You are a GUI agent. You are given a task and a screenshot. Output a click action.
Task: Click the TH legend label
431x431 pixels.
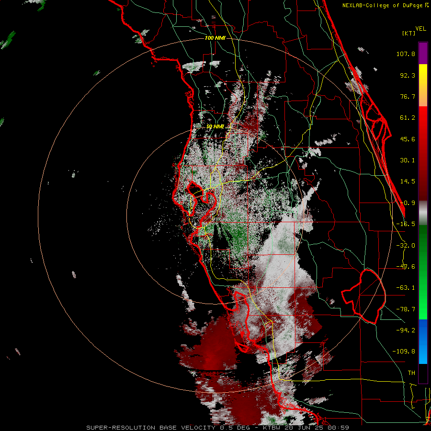point(411,373)
